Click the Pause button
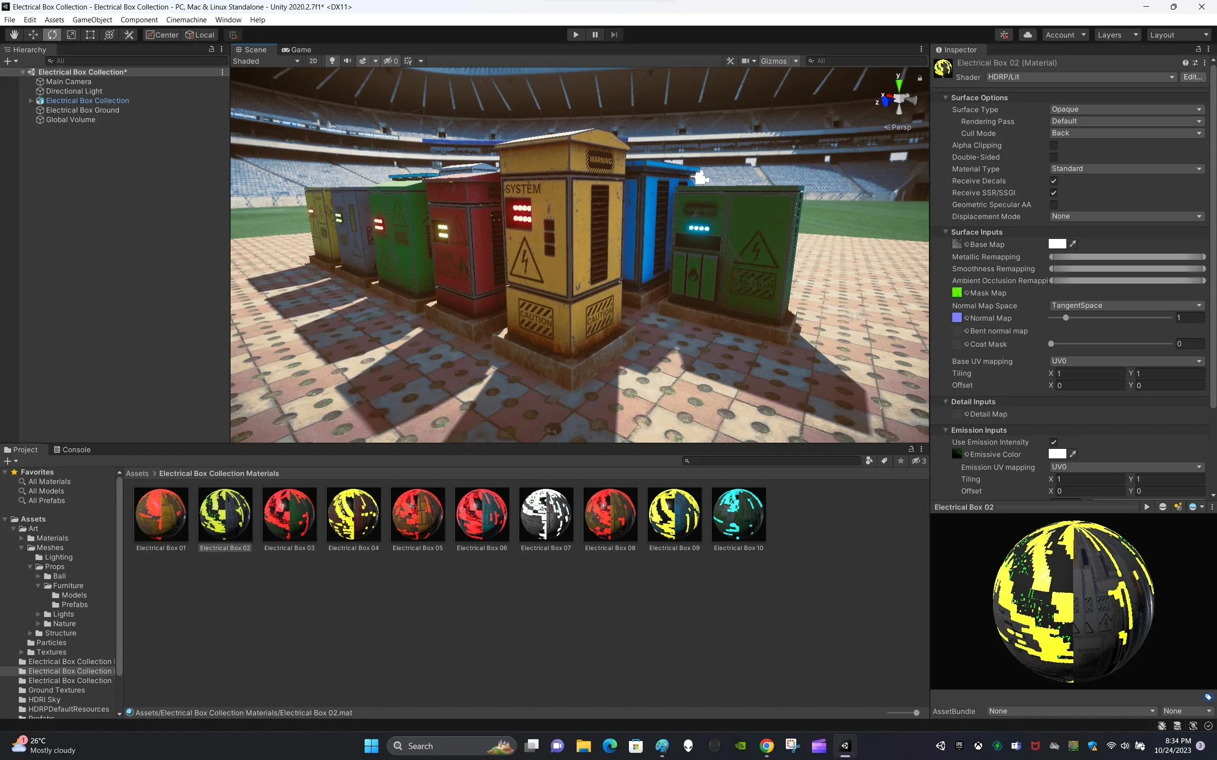This screenshot has width=1217, height=760. tap(595, 35)
